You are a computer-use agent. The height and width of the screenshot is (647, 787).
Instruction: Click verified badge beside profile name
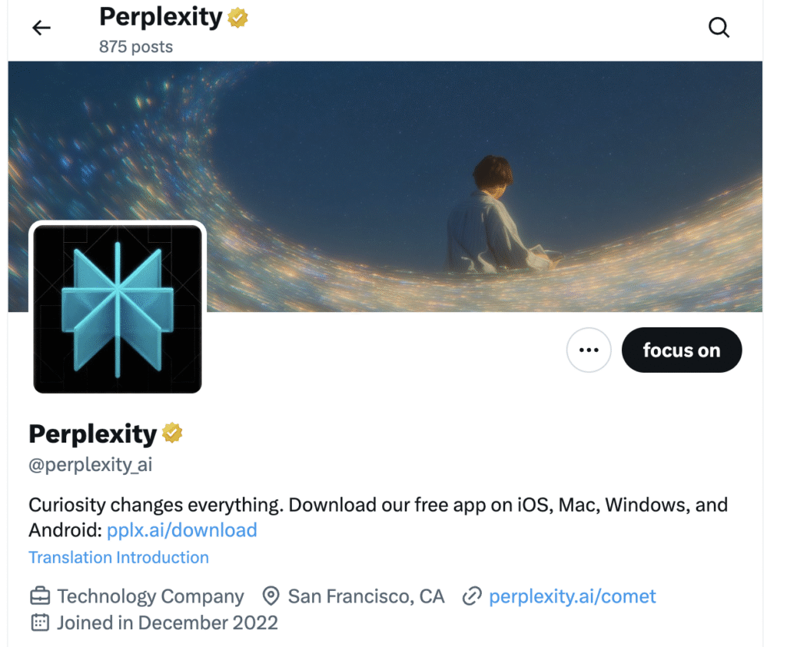[x=172, y=434]
